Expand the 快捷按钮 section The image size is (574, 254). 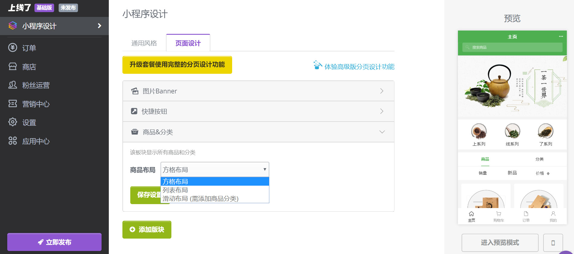tap(258, 111)
